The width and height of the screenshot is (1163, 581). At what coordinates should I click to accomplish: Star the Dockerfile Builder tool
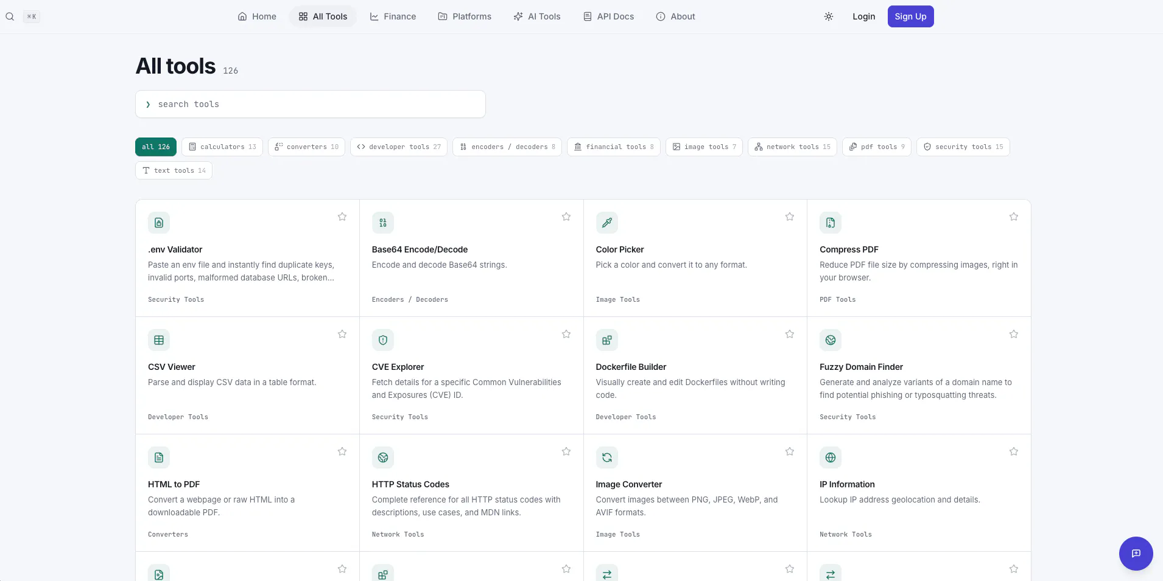[790, 334]
